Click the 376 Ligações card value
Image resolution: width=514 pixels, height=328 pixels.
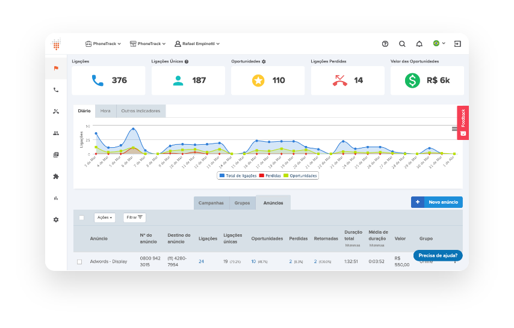(119, 80)
